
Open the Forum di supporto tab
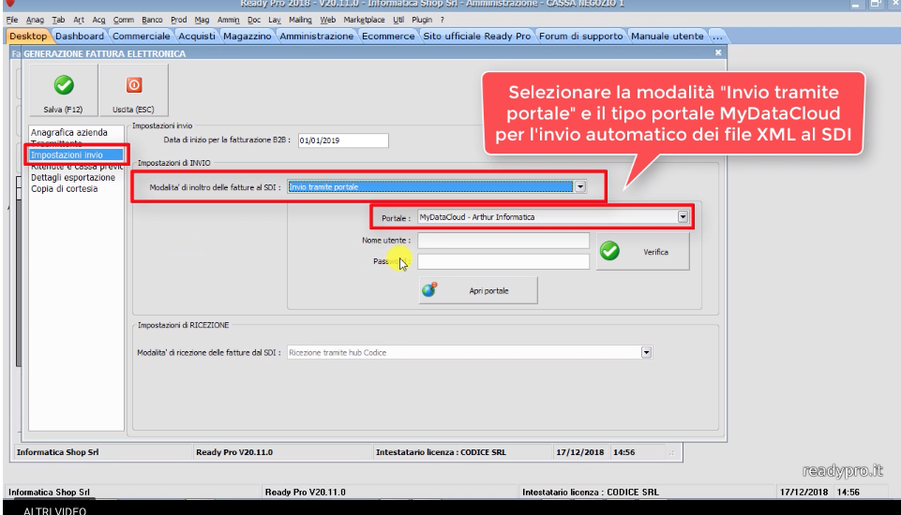point(581,36)
